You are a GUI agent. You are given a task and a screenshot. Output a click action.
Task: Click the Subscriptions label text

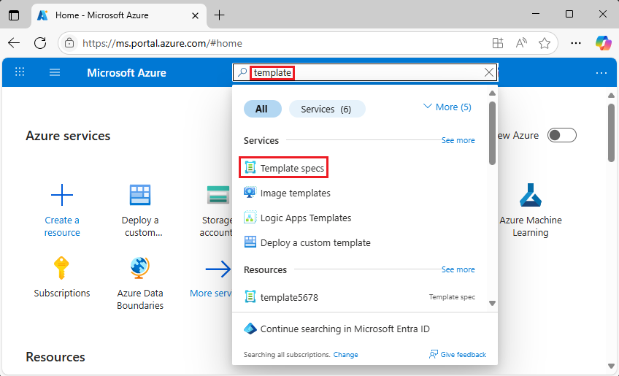click(62, 293)
